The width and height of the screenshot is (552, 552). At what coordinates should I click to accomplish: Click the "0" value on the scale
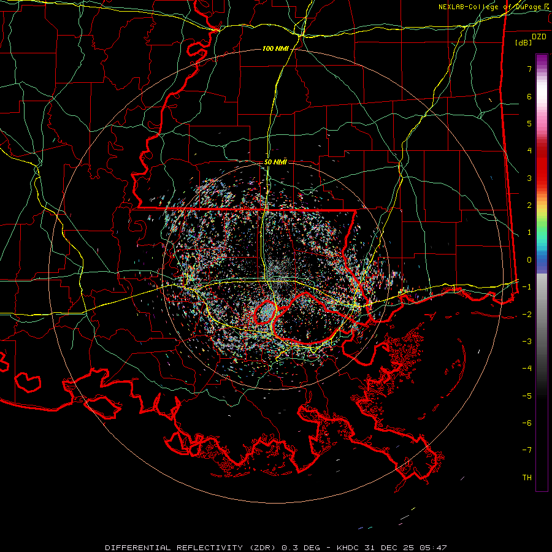[x=529, y=259]
